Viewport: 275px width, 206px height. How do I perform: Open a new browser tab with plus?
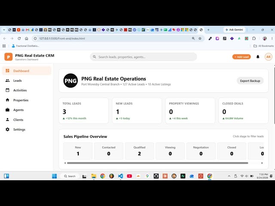[x=208, y=30]
